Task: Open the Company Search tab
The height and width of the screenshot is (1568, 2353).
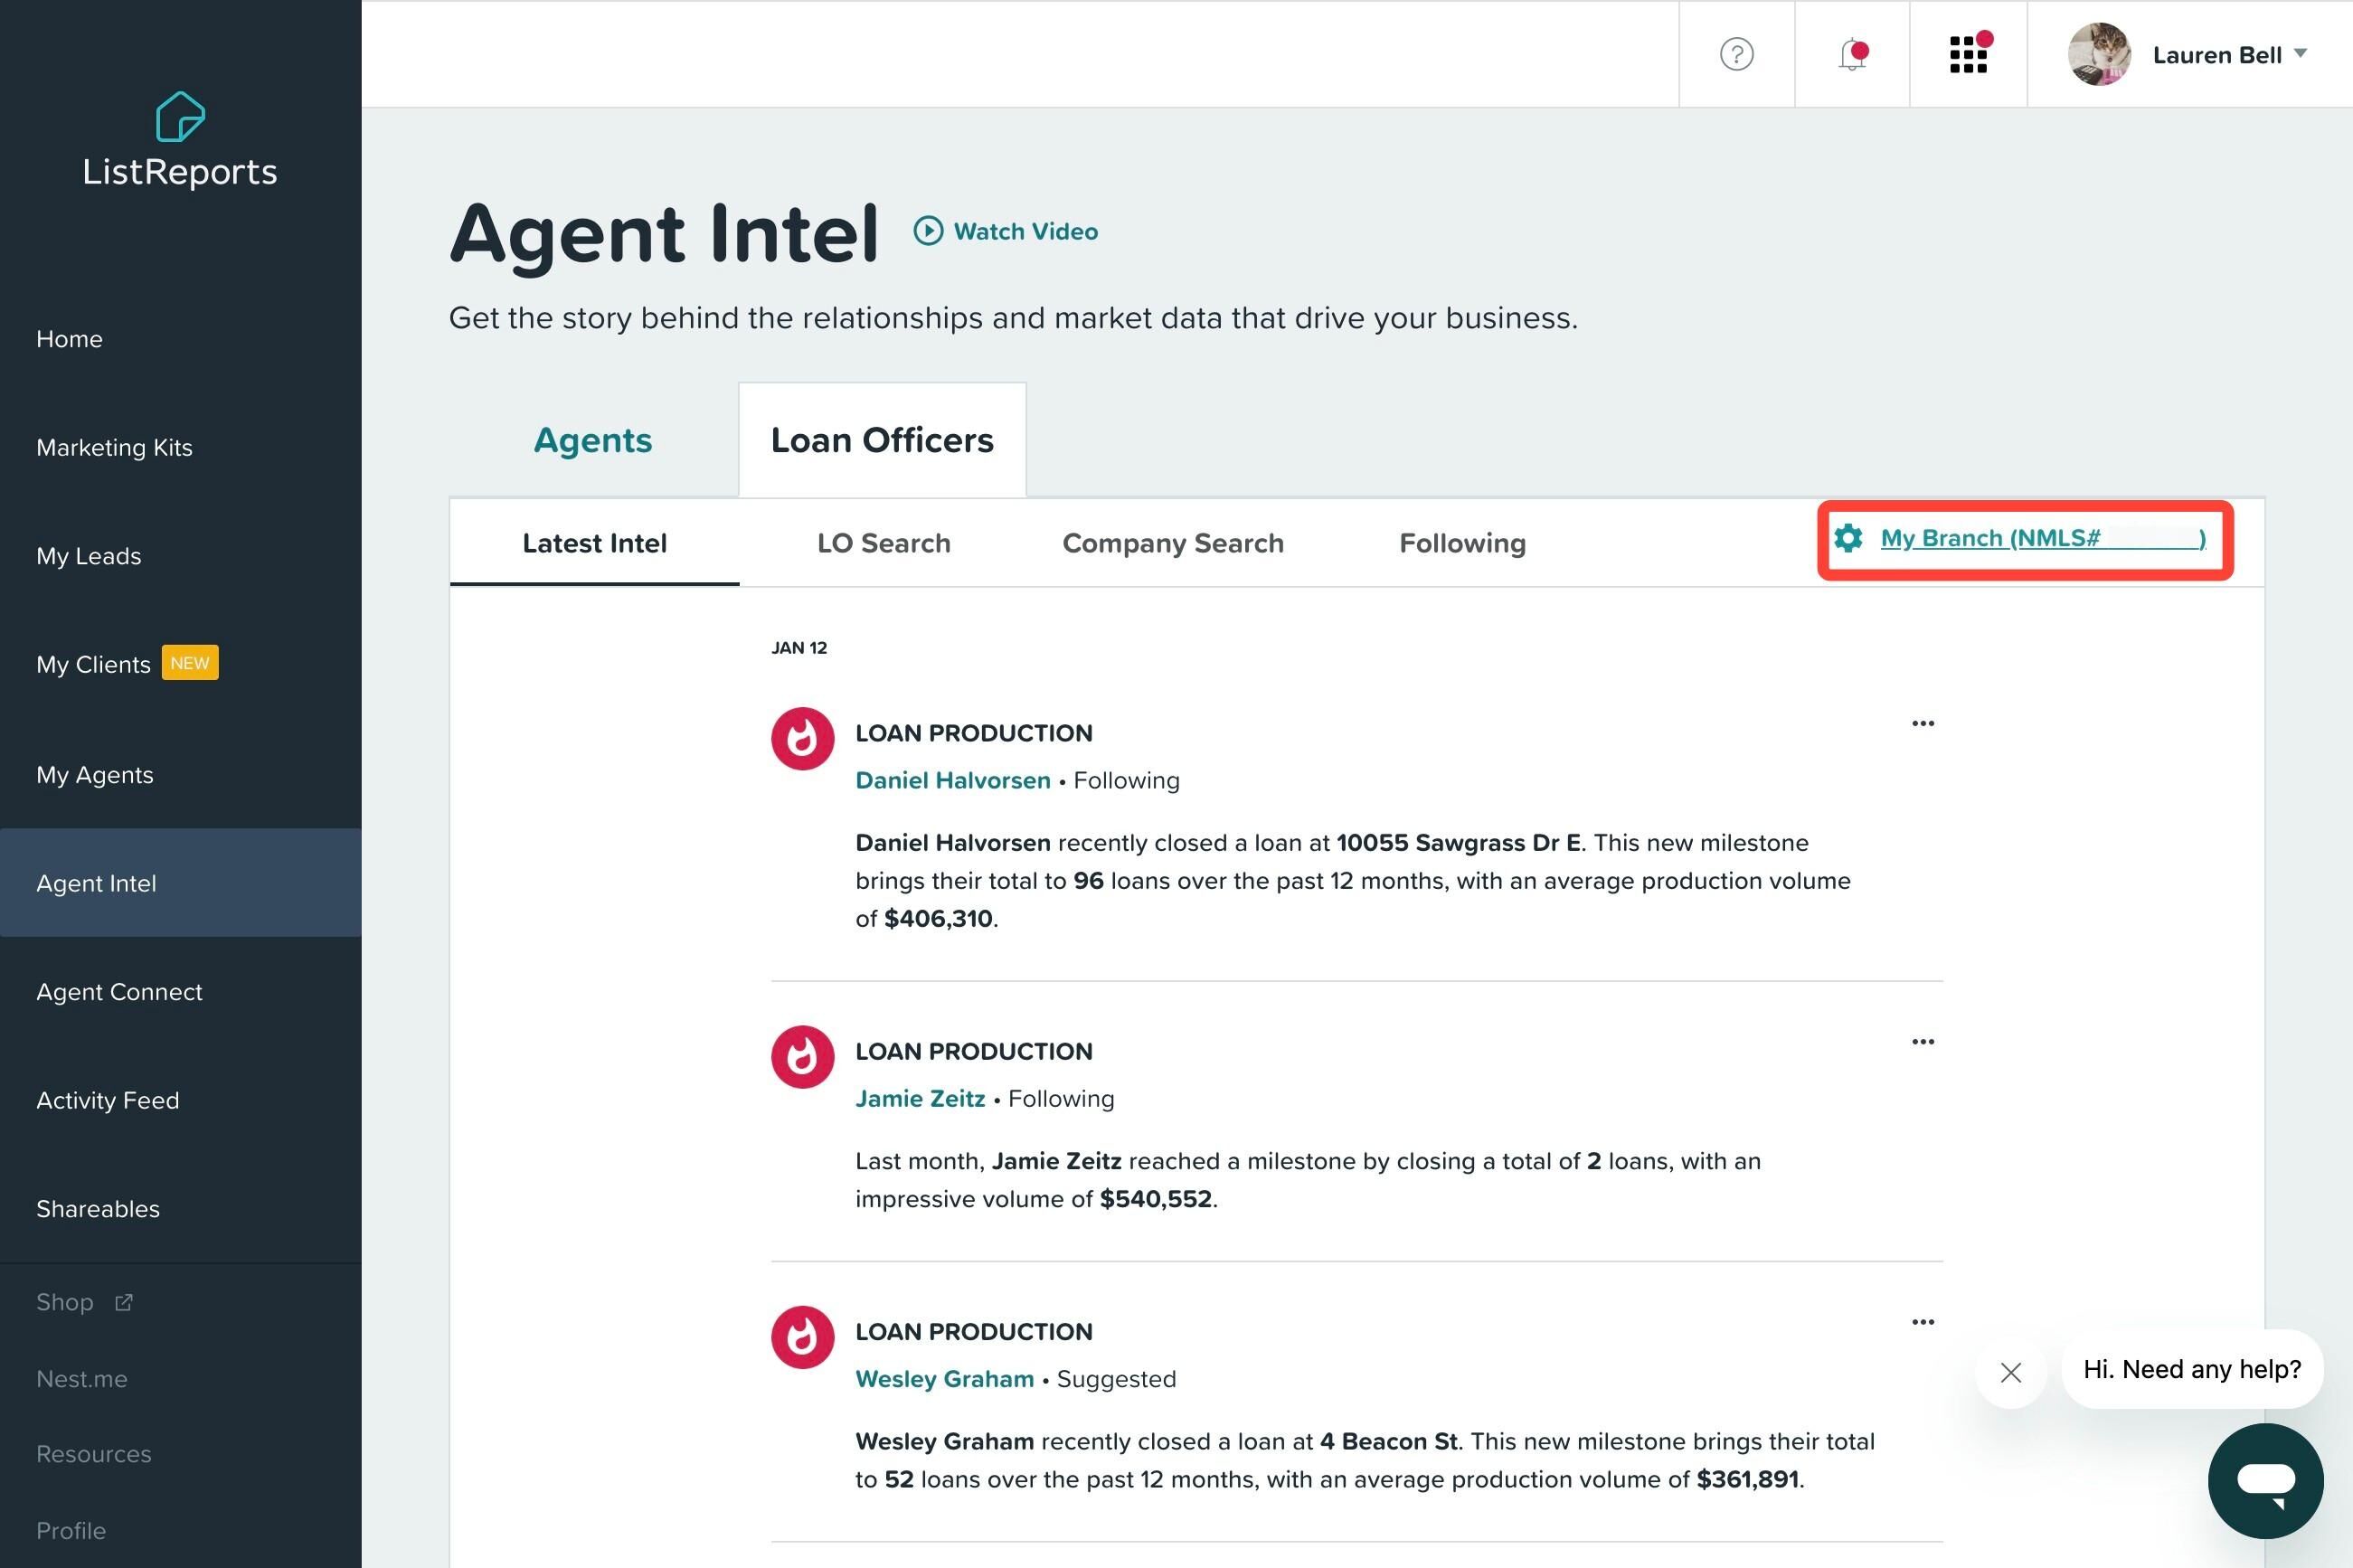Action: pos(1172,543)
